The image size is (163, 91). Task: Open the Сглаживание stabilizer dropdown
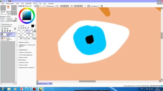pyautogui.click(x=102, y=6)
